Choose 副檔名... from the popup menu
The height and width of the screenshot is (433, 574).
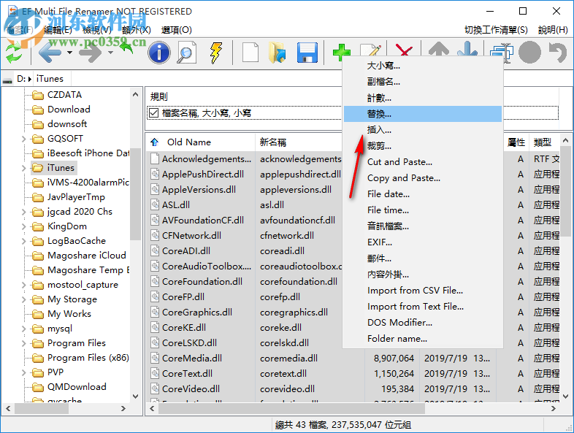point(422,82)
